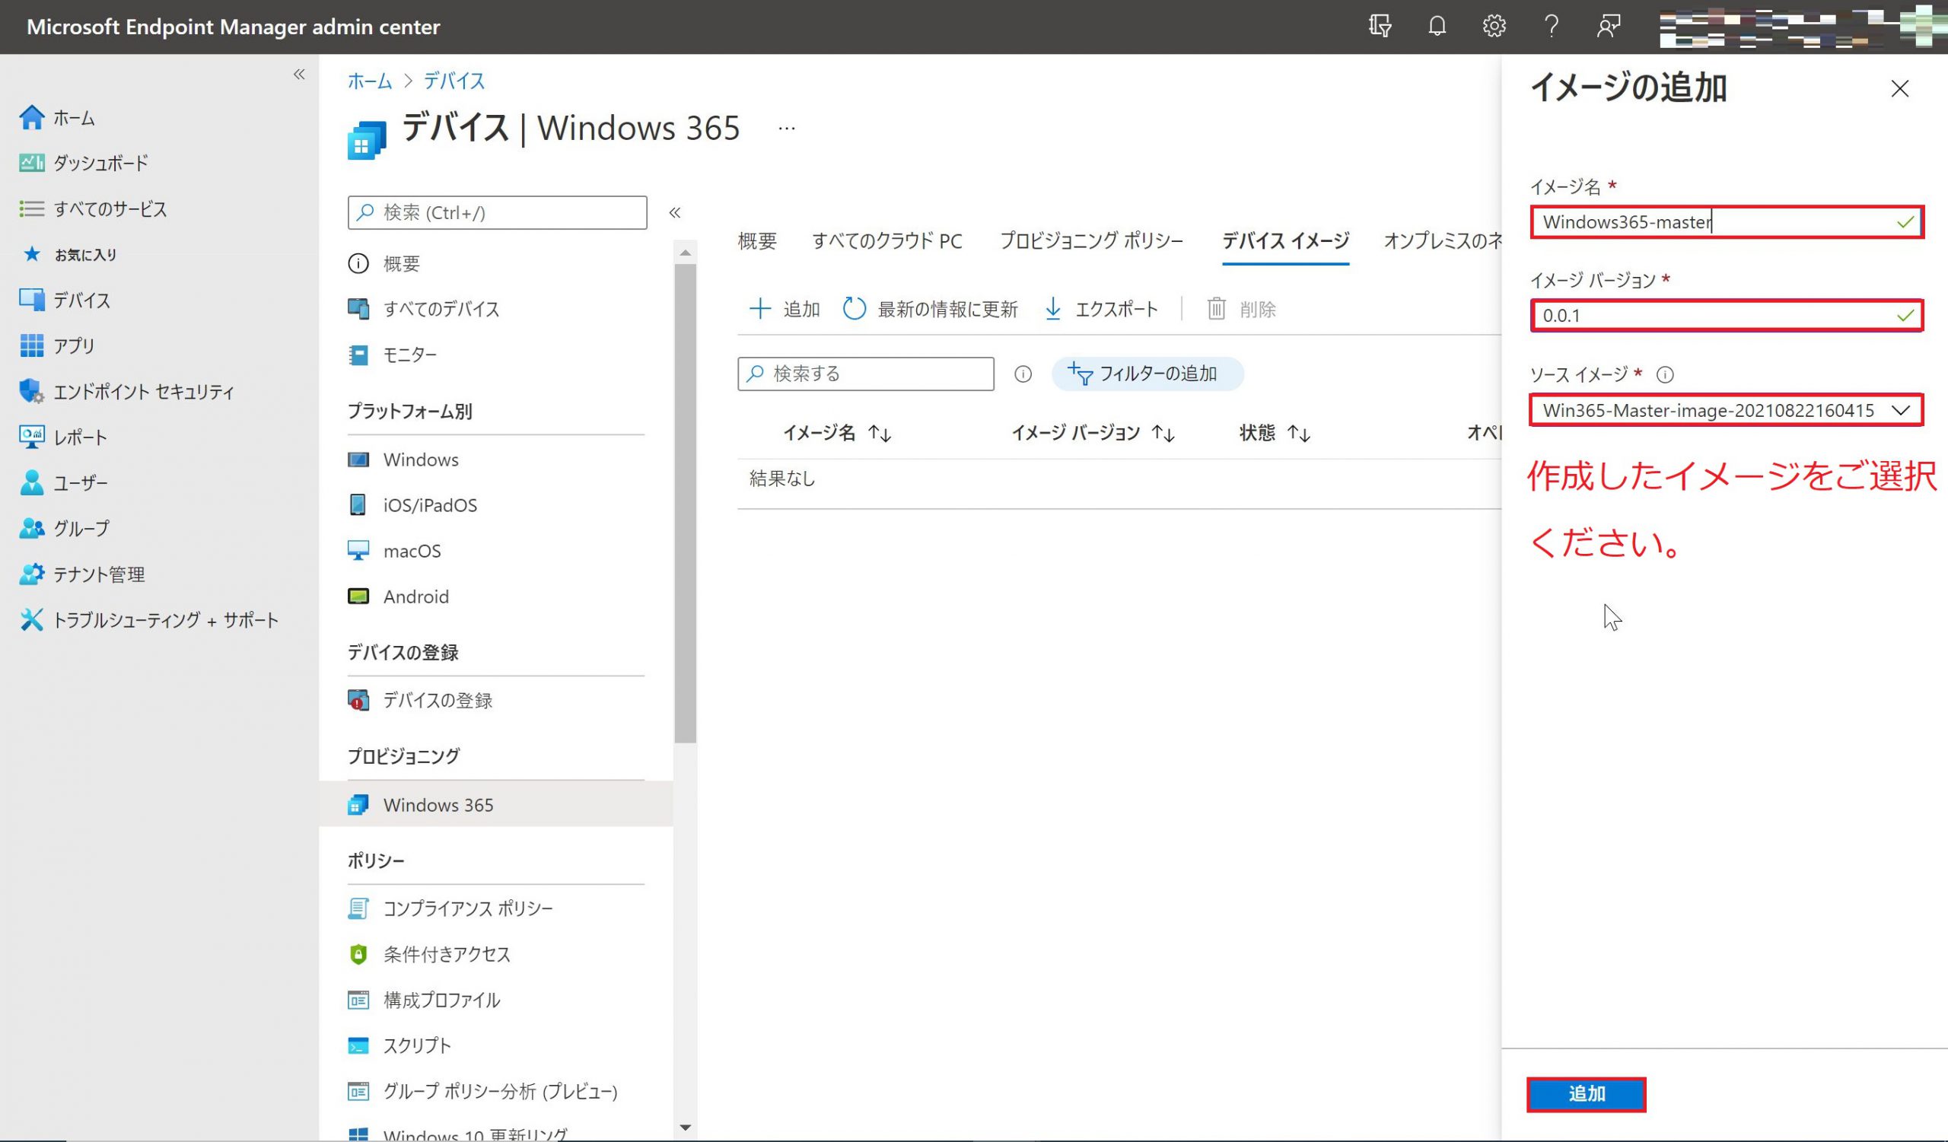The width and height of the screenshot is (1948, 1142).
Task: Click the blue 追加 button
Action: coord(1586,1094)
